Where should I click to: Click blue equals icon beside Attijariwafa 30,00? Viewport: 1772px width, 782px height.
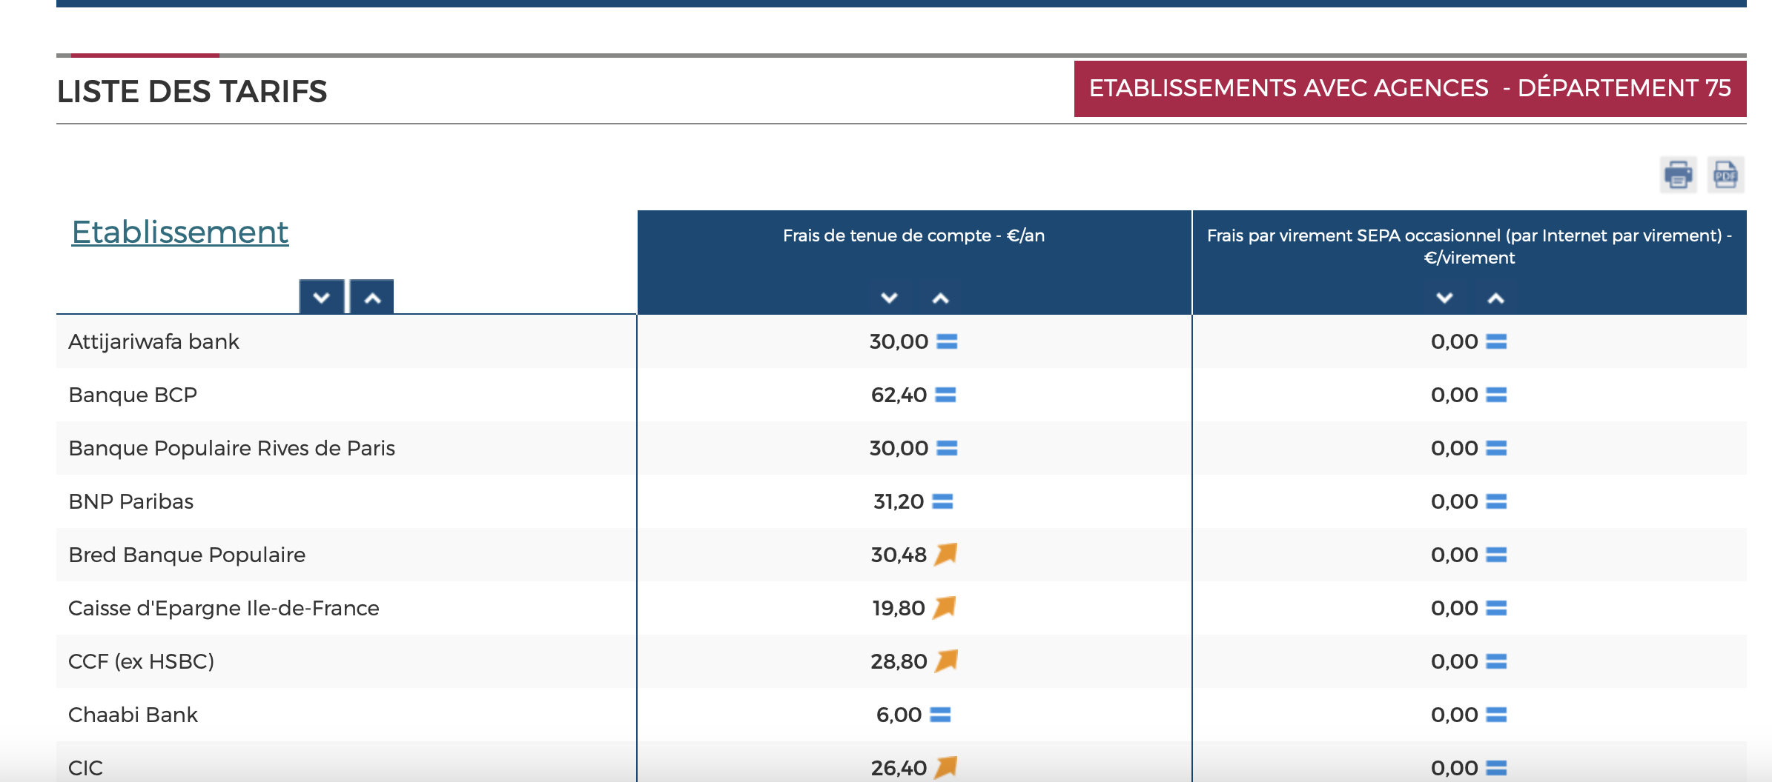click(x=947, y=341)
